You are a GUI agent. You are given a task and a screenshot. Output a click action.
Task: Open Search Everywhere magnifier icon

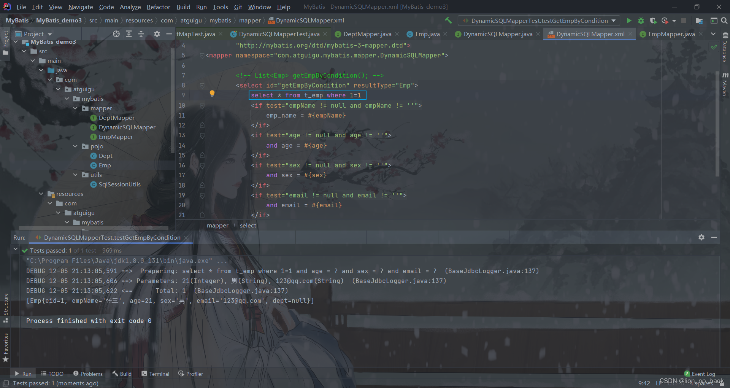click(x=724, y=21)
